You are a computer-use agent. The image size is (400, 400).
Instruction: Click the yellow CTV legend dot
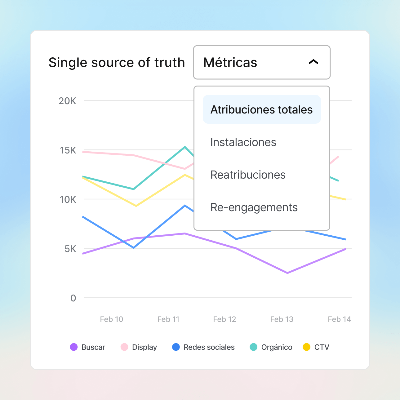(x=307, y=347)
